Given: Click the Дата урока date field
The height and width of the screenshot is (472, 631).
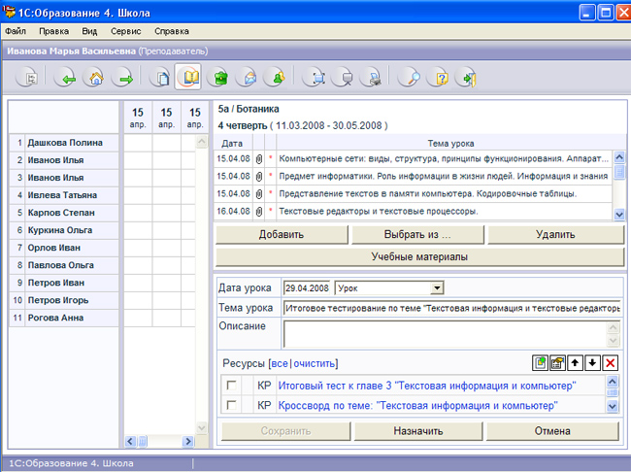Looking at the screenshot, I should pyautogui.click(x=307, y=287).
